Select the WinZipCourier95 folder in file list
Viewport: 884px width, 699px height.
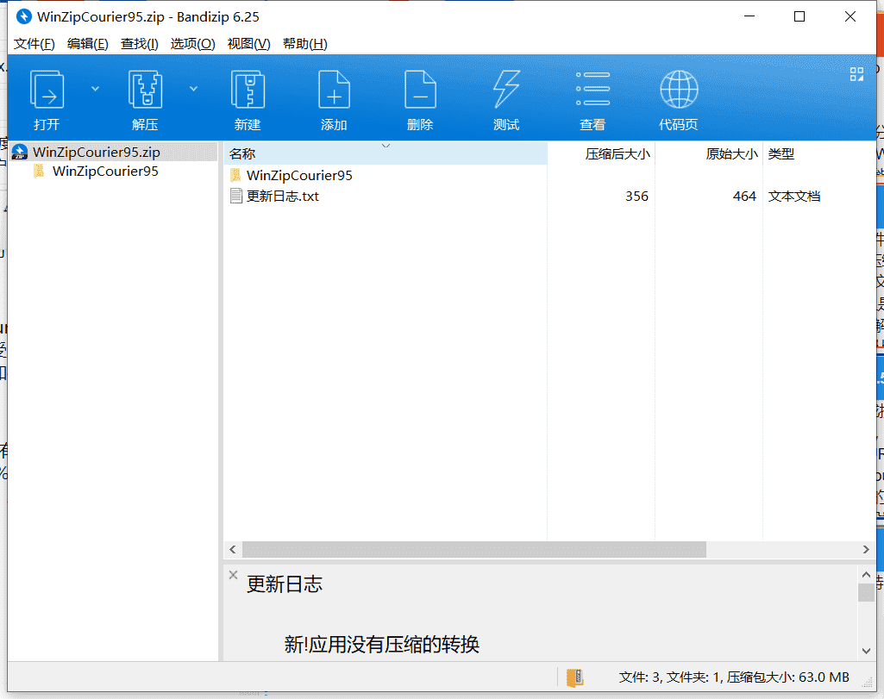299,176
